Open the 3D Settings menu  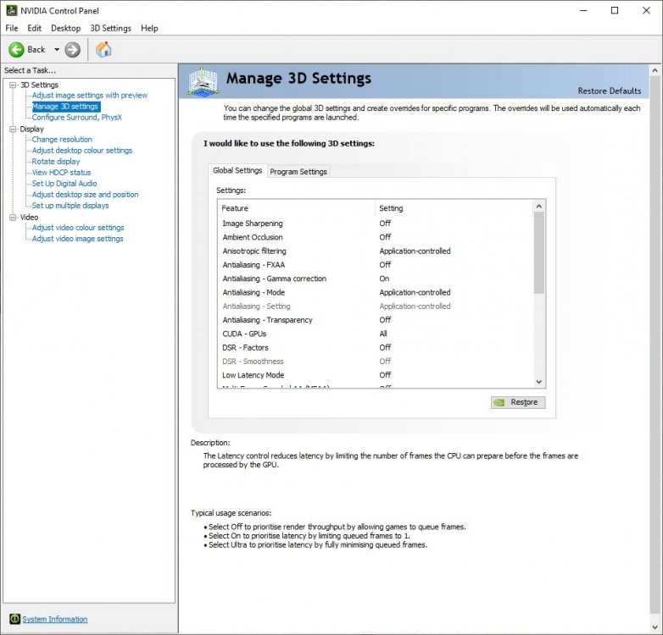click(111, 28)
